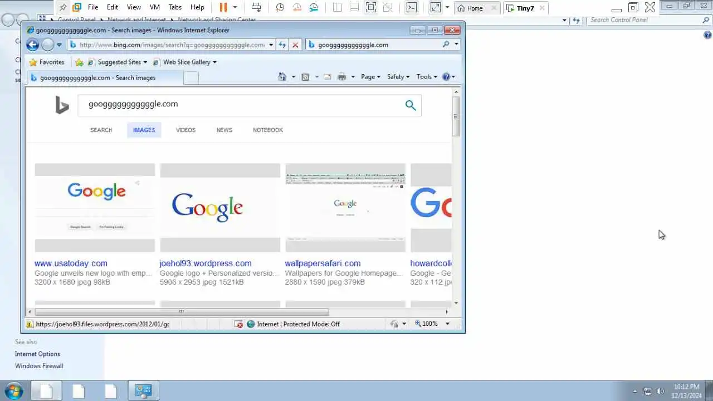Click the RSS feeds icon in command bar

click(x=305, y=77)
